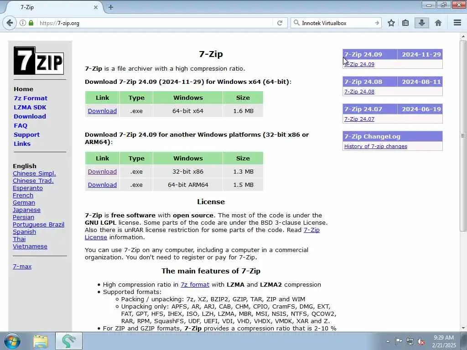Screen dimensions: 467x350
Task: Switch language to Vietnamese
Action: click(x=30, y=247)
